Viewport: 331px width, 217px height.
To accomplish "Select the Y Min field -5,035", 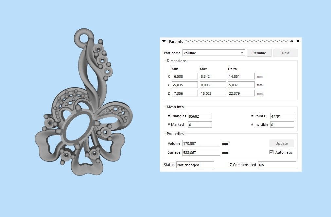I will click(185, 85).
